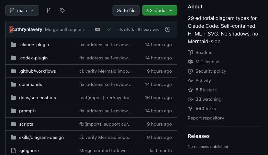268x155 pixels.
Task: Click the docs/screenshots folder icon
Action: (x=13, y=98)
